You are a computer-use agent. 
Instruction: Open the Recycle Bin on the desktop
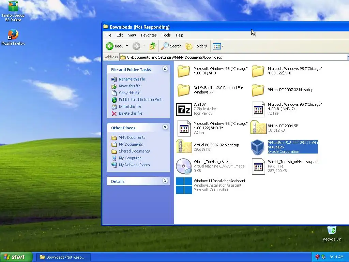pos(332,233)
